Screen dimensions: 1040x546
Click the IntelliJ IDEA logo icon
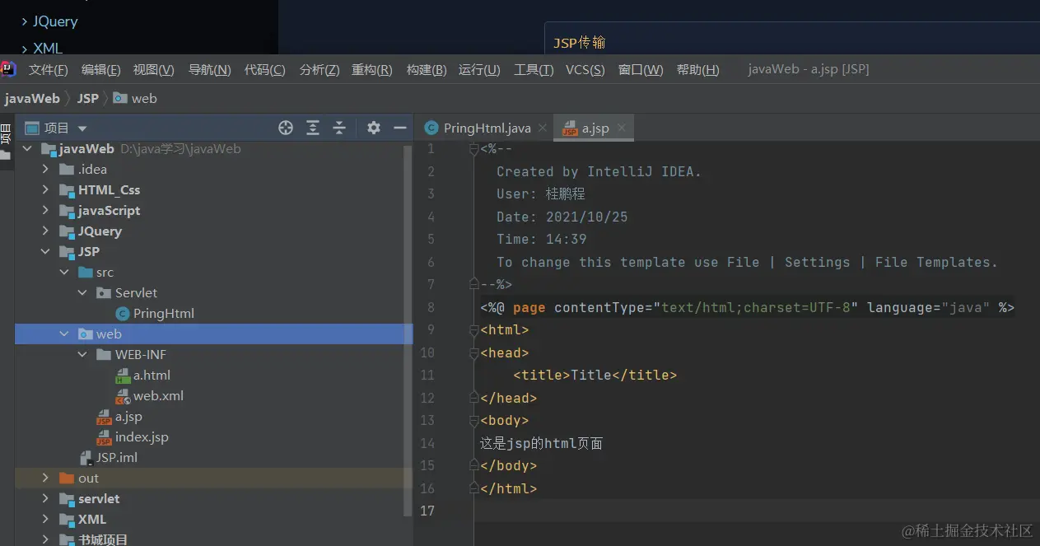tap(8, 68)
